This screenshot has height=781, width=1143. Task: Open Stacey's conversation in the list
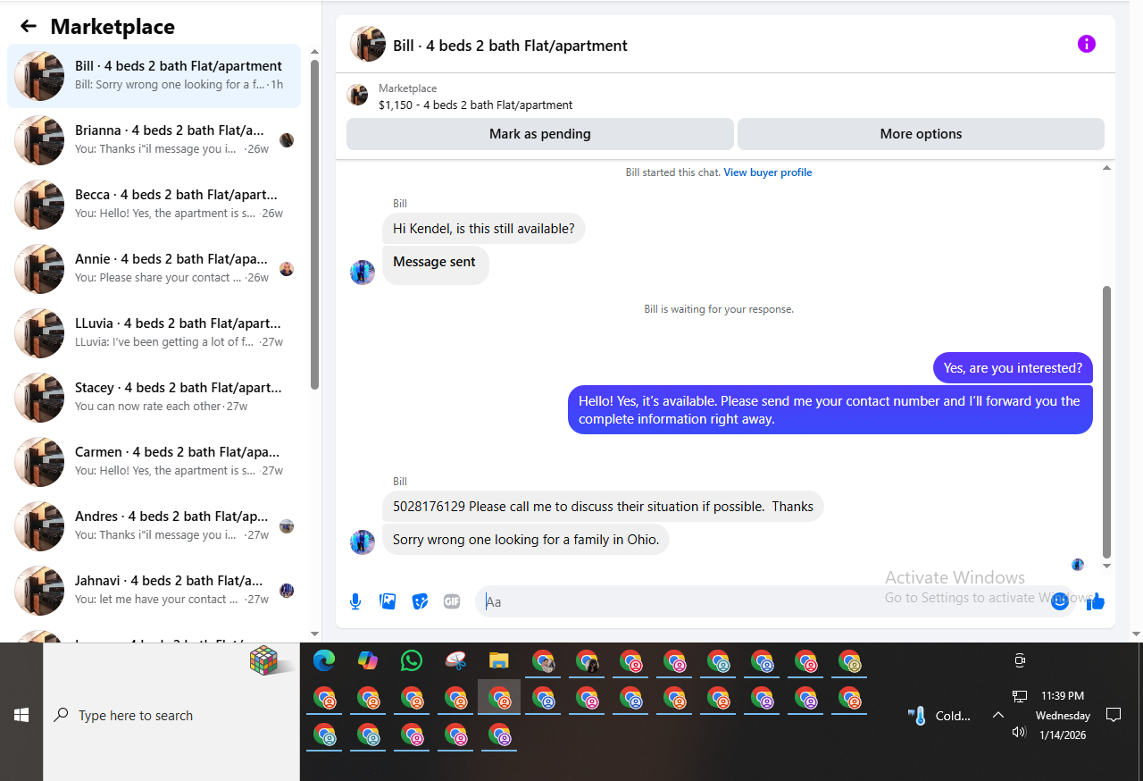pos(154,398)
